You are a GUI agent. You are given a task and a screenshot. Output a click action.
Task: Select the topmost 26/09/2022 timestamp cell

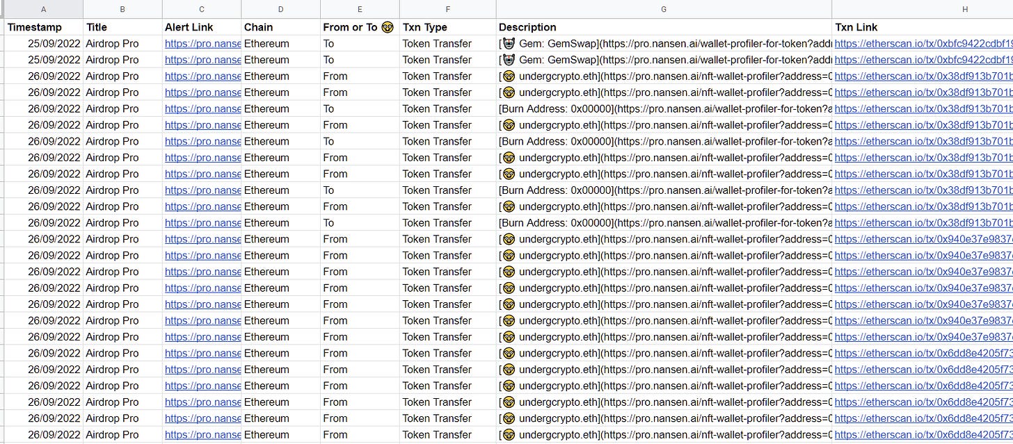click(44, 76)
